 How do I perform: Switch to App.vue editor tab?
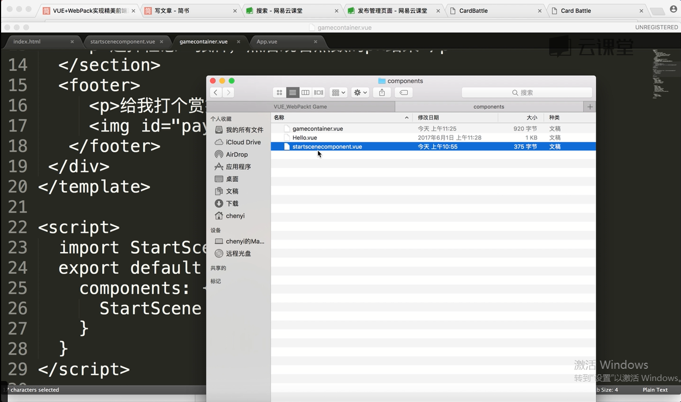click(x=285, y=41)
